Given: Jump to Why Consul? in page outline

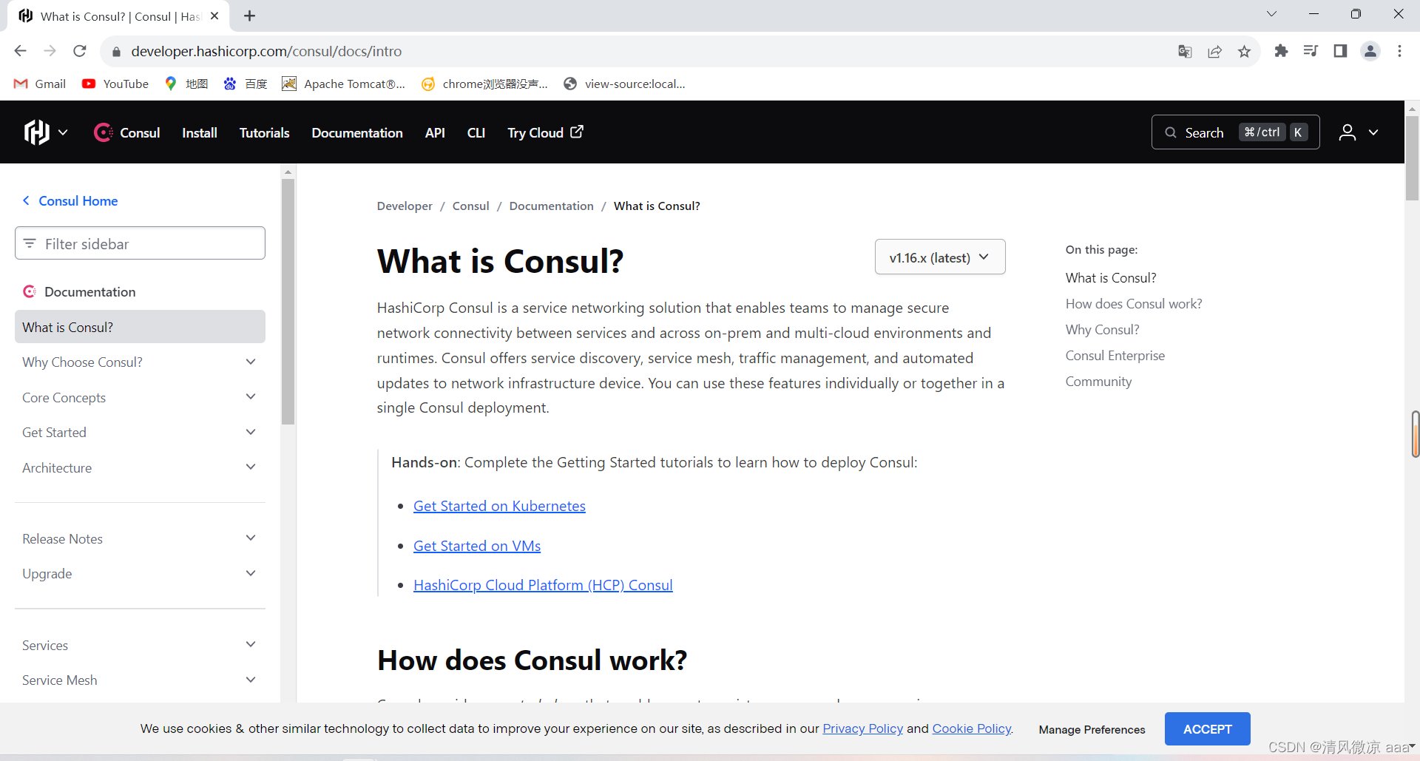Looking at the screenshot, I should tap(1102, 329).
